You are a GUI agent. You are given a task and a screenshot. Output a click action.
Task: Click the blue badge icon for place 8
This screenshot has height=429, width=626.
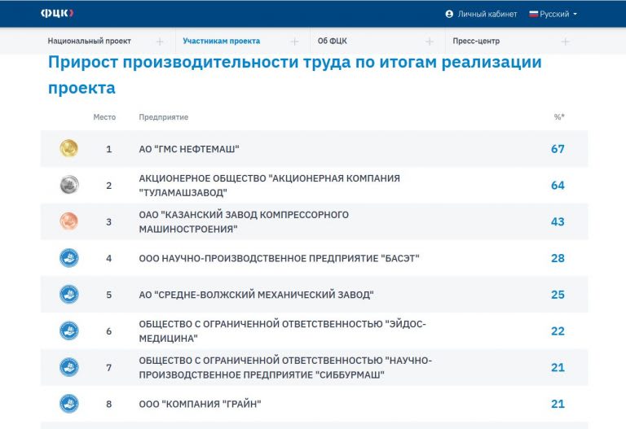coord(68,404)
